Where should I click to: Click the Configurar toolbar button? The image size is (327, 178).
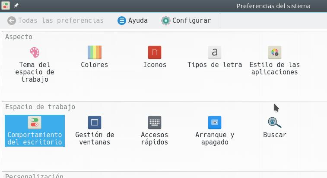(x=186, y=21)
